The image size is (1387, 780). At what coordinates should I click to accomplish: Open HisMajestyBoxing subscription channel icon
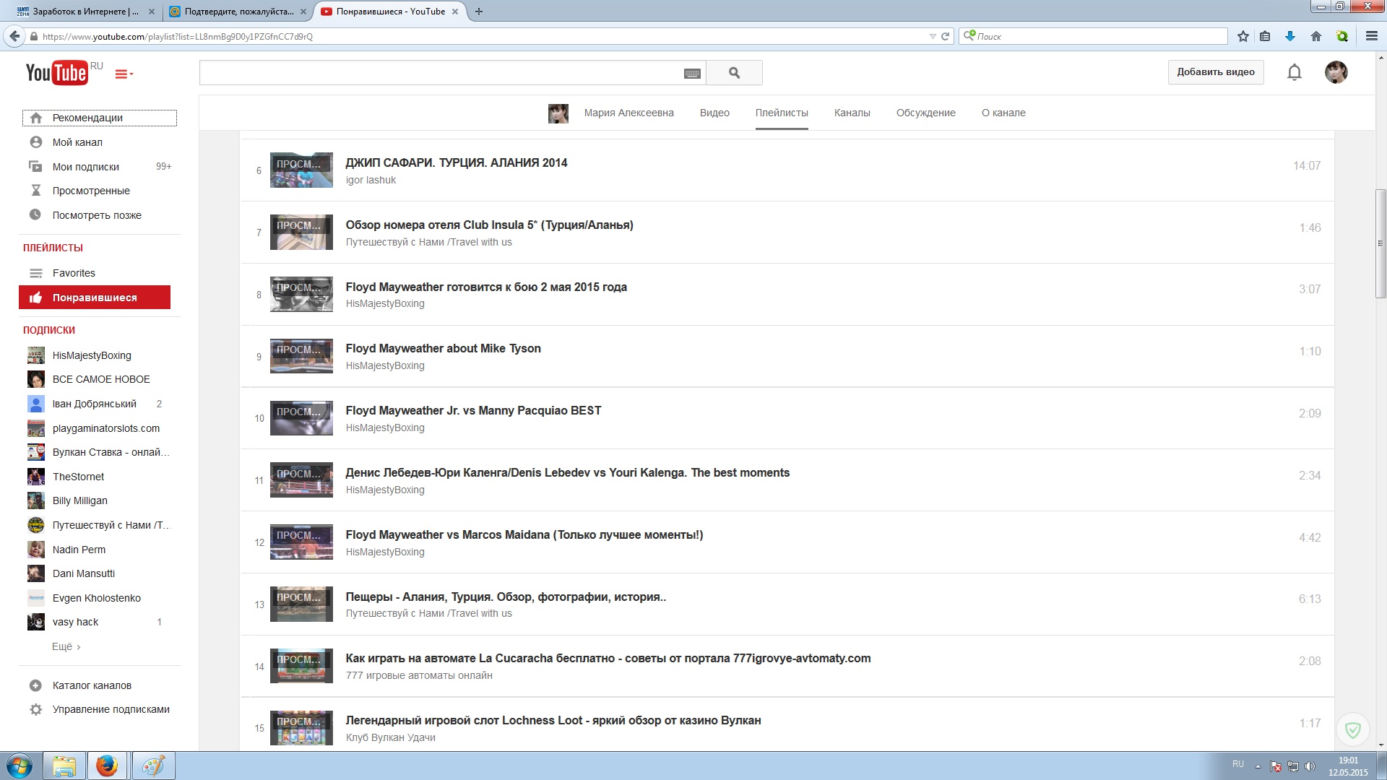click(x=36, y=355)
